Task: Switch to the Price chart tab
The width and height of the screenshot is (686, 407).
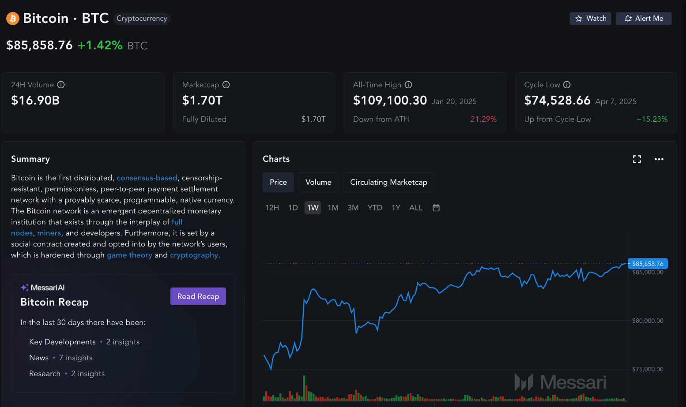Action: click(x=278, y=182)
